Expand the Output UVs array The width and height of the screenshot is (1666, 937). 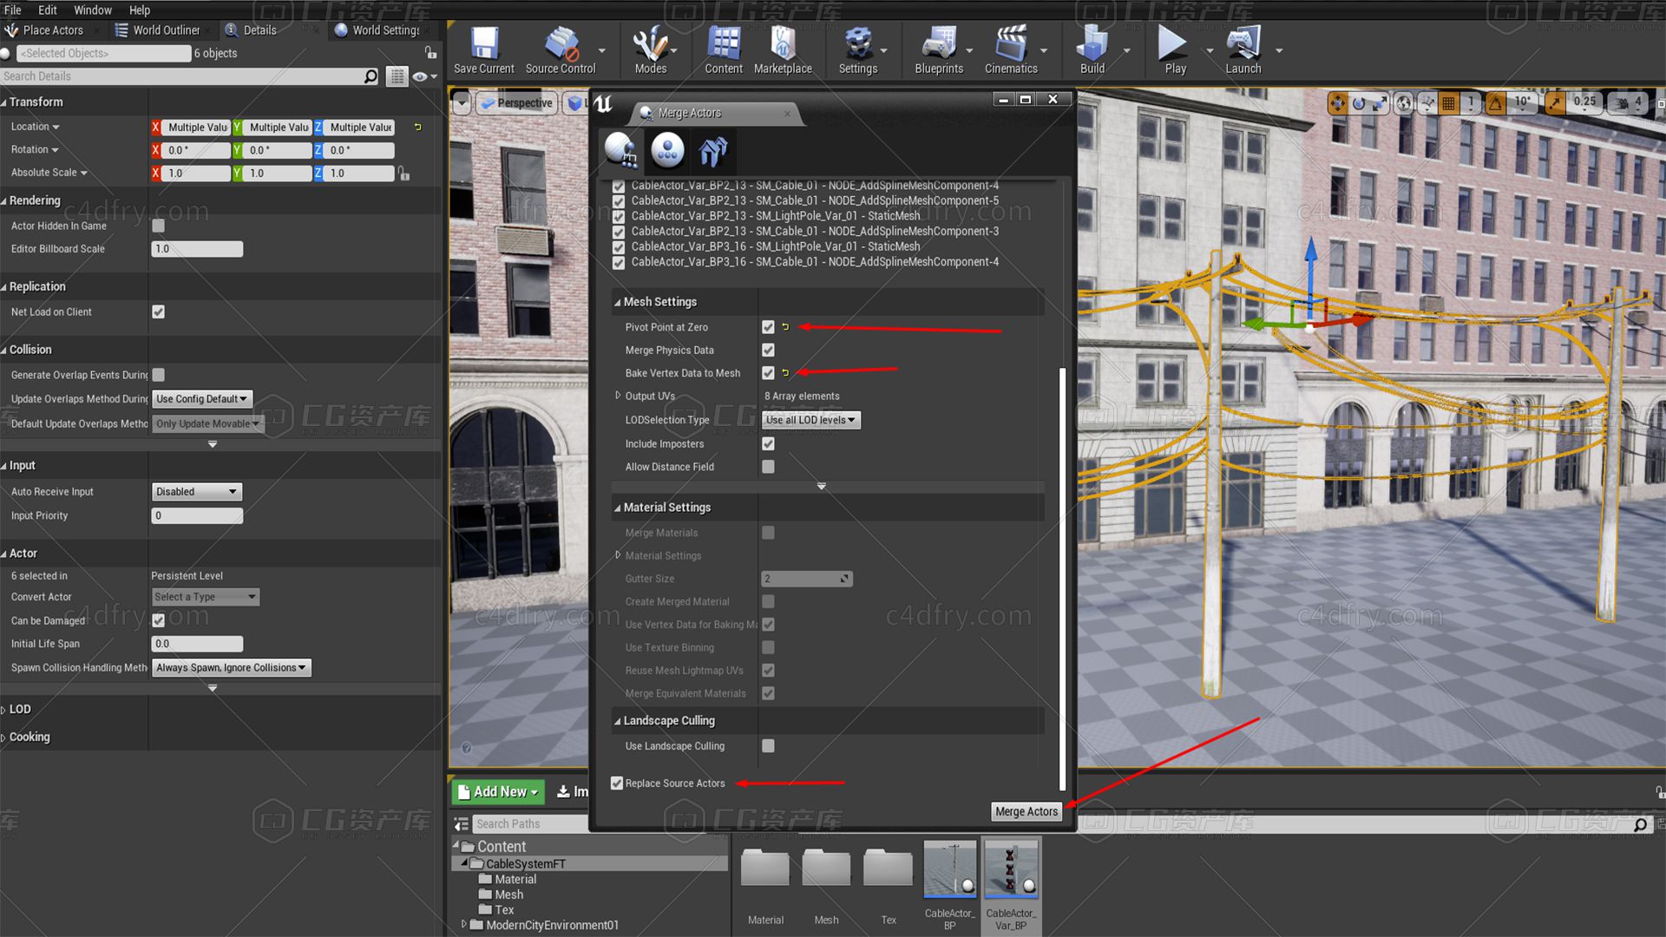(x=618, y=396)
